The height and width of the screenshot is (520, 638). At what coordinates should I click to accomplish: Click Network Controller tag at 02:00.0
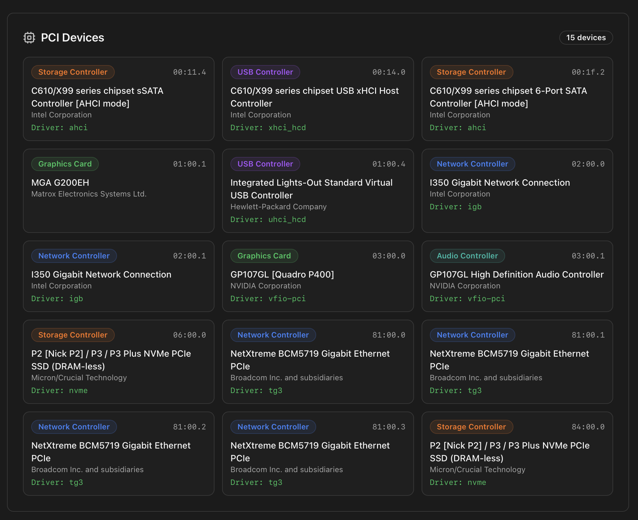(472, 164)
